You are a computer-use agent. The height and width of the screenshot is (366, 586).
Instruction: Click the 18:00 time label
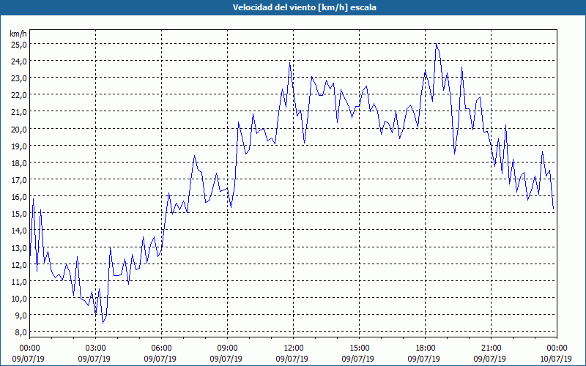426,348
